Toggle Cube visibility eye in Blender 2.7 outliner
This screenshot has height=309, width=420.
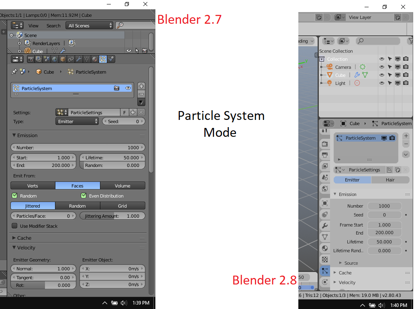(129, 51)
